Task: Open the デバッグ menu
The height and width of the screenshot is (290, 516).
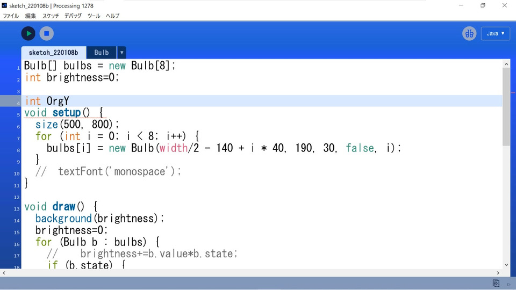Action: click(x=73, y=16)
